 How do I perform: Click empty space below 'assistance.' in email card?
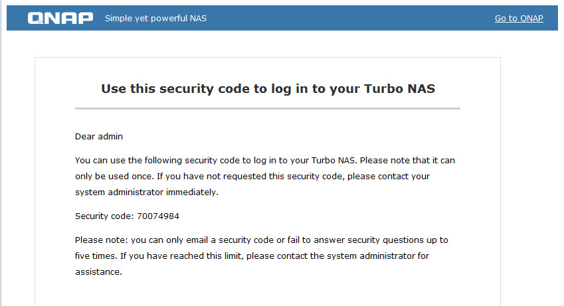268,293
